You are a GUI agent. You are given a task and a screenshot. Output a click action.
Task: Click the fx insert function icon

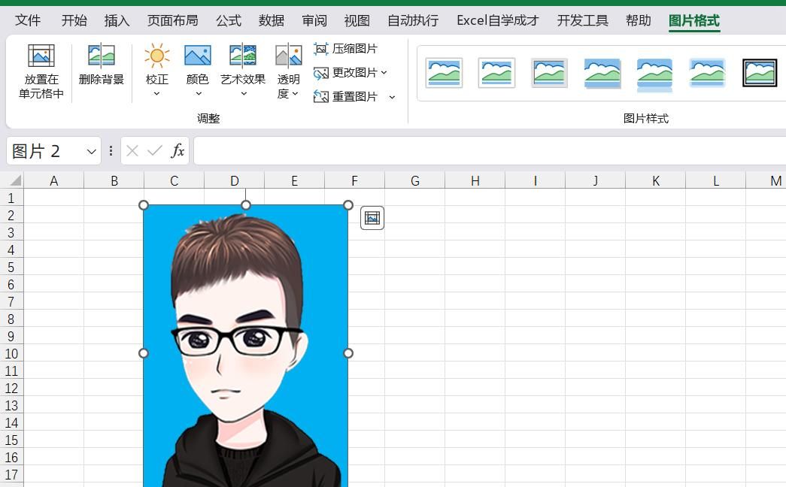[178, 151]
